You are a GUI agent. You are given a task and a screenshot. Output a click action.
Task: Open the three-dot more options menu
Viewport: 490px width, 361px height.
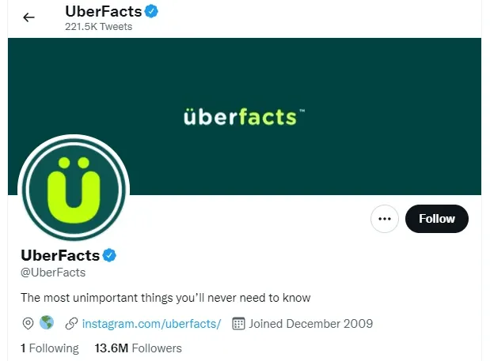tap(386, 219)
